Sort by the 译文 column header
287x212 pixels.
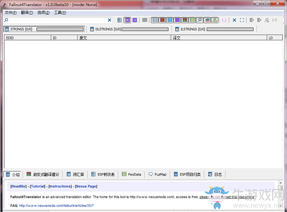click(x=219, y=38)
